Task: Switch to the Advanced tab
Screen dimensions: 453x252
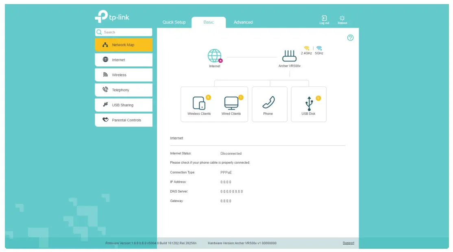Action: pyautogui.click(x=243, y=22)
